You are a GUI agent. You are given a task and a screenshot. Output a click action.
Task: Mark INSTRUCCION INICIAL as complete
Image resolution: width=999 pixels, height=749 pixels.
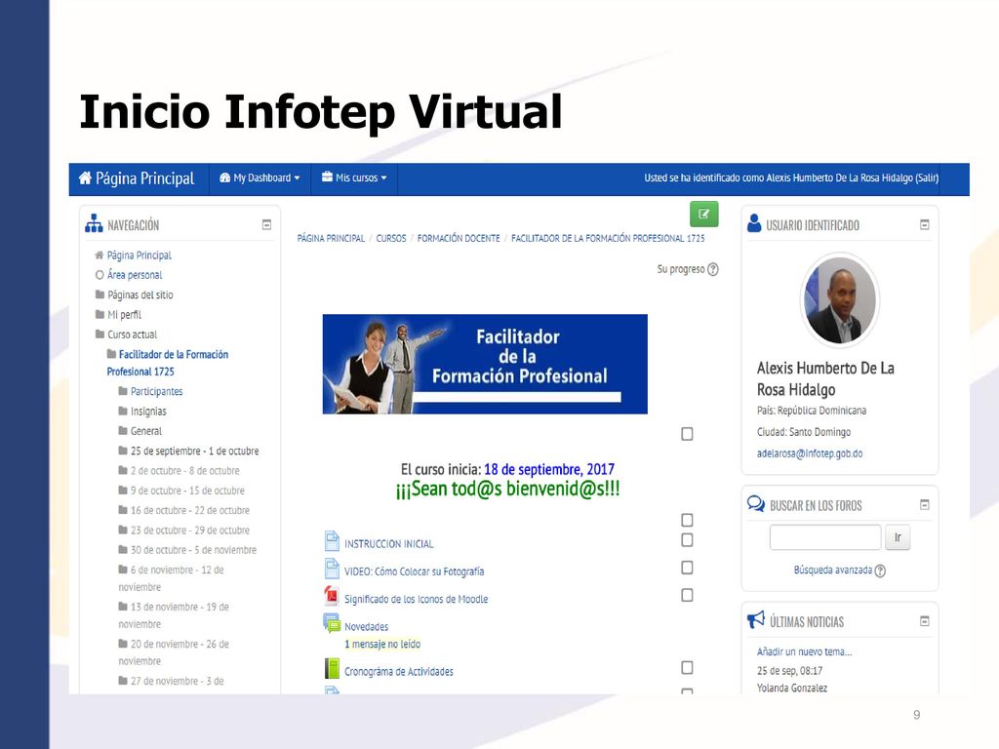(687, 540)
